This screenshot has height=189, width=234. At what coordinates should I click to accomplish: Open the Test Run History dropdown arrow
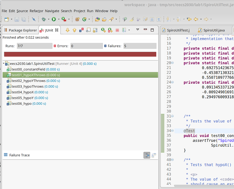129,30
